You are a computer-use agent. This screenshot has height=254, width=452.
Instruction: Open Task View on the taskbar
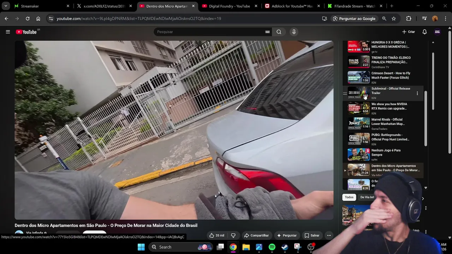click(220, 247)
